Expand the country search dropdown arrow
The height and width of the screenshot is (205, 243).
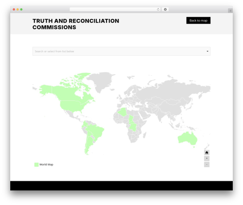click(208, 51)
